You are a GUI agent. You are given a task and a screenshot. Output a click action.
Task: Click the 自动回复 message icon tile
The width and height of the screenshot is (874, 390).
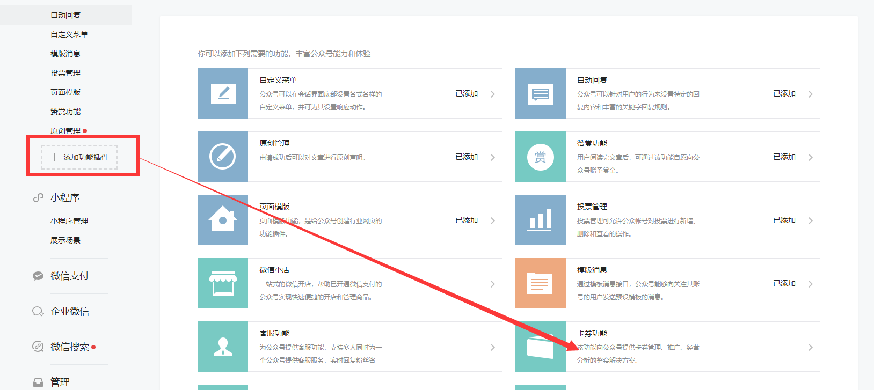click(x=540, y=93)
